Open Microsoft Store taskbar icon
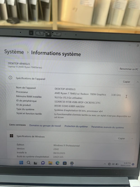The height and width of the screenshot is (187, 140). tap(65, 163)
